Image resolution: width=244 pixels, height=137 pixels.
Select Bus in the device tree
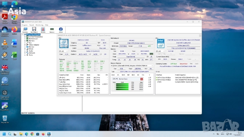click(30, 43)
